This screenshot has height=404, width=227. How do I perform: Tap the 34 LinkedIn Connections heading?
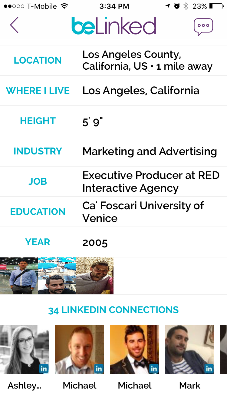click(113, 310)
